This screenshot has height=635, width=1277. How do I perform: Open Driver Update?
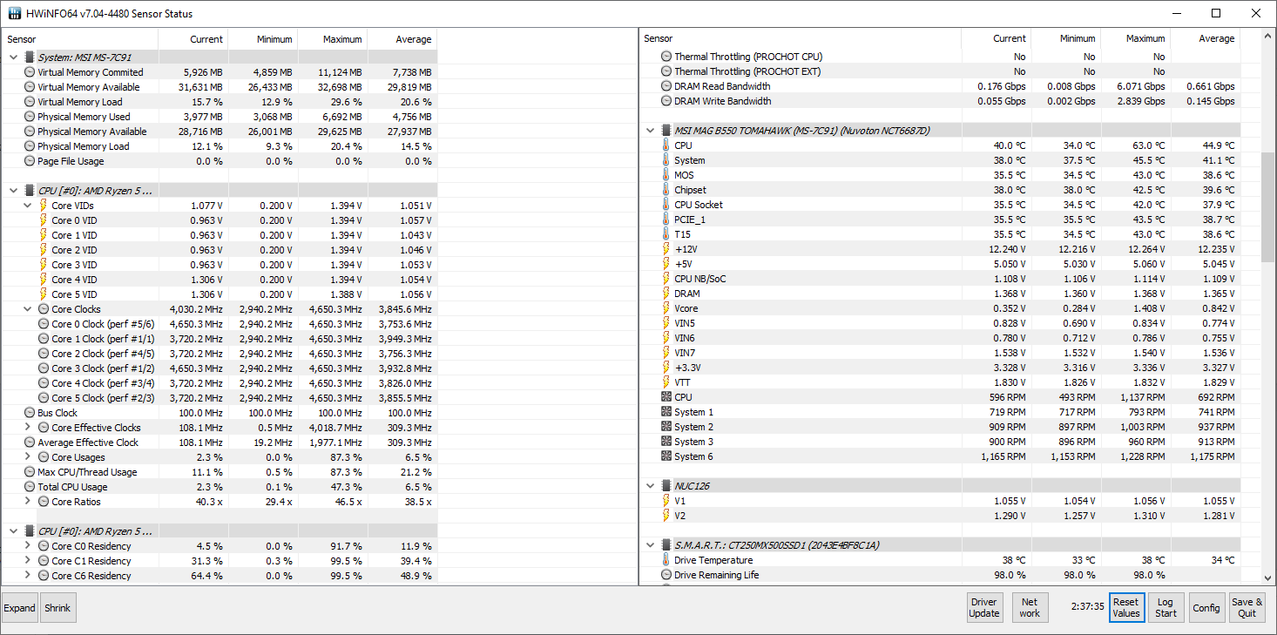pos(984,608)
